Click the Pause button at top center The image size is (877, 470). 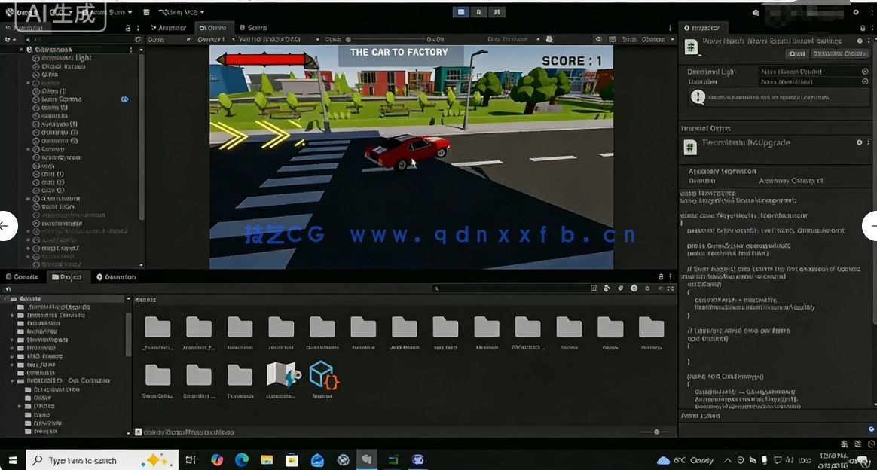[478, 12]
